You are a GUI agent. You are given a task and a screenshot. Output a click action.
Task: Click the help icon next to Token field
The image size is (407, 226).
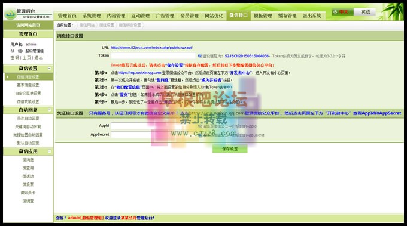[199, 56]
